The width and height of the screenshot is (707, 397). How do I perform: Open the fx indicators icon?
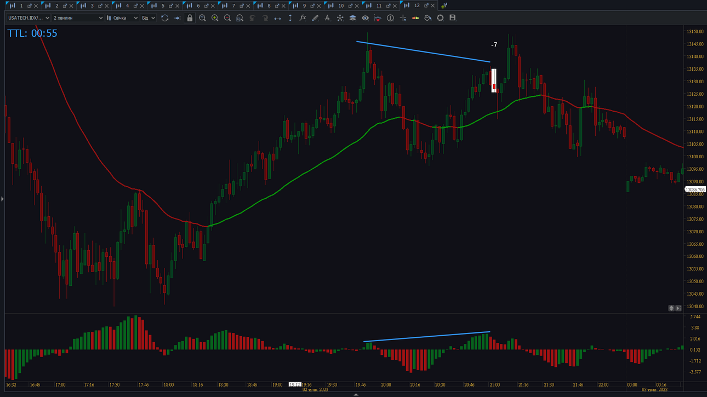coord(303,18)
